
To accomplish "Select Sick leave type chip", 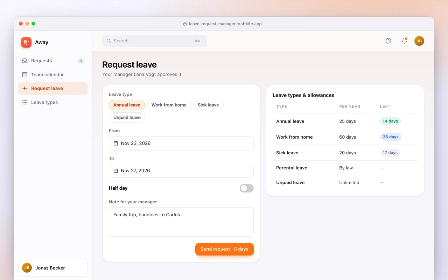I will pos(208,105).
